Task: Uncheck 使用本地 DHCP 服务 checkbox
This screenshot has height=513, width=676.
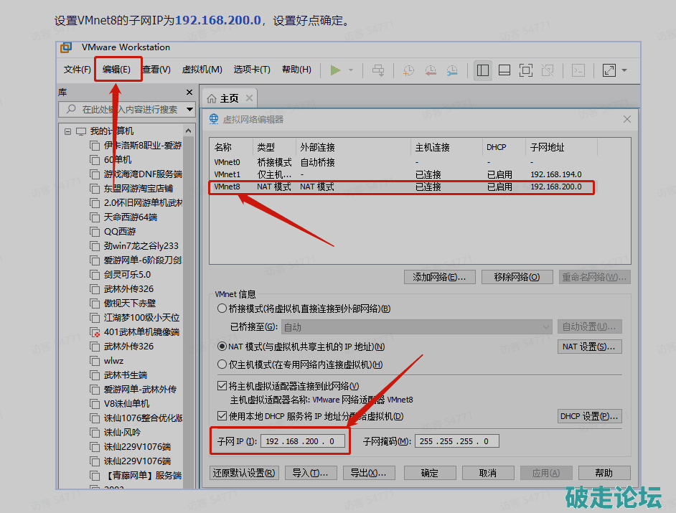Action: (x=222, y=416)
